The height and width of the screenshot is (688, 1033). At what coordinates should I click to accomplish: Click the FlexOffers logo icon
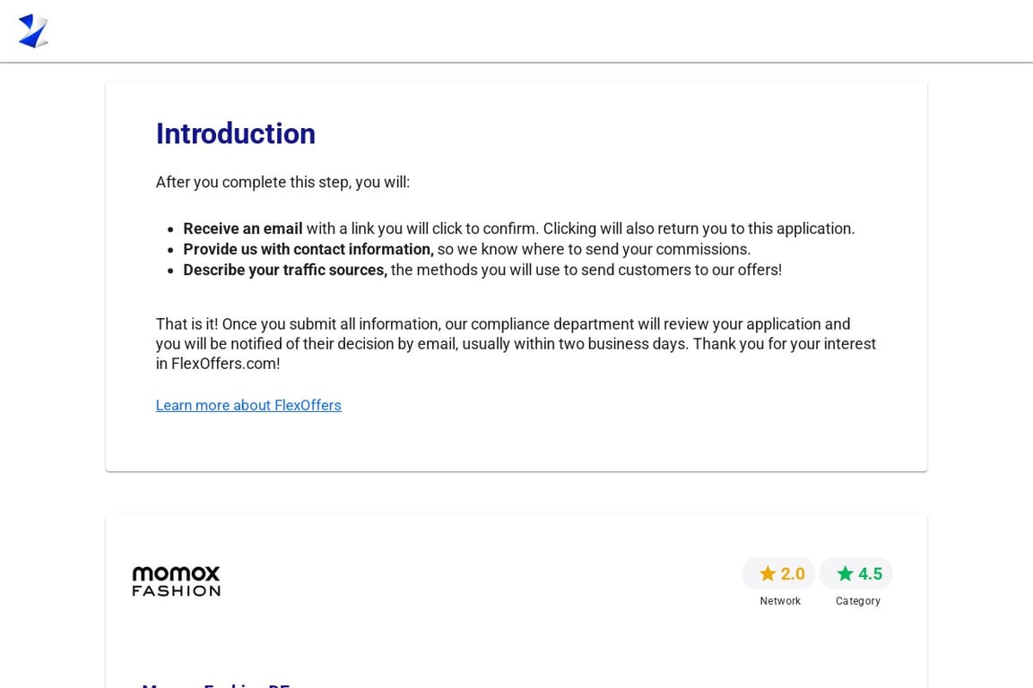pos(33,31)
